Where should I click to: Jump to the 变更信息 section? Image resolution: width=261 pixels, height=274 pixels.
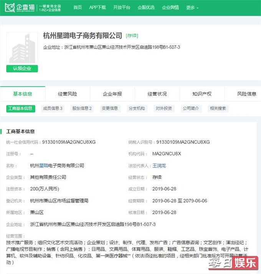click(x=110, y=109)
